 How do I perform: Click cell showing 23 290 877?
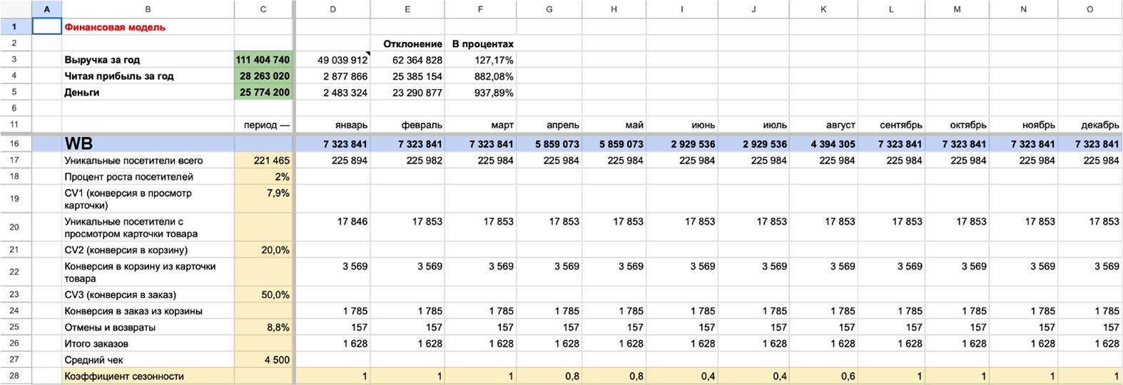pos(407,93)
